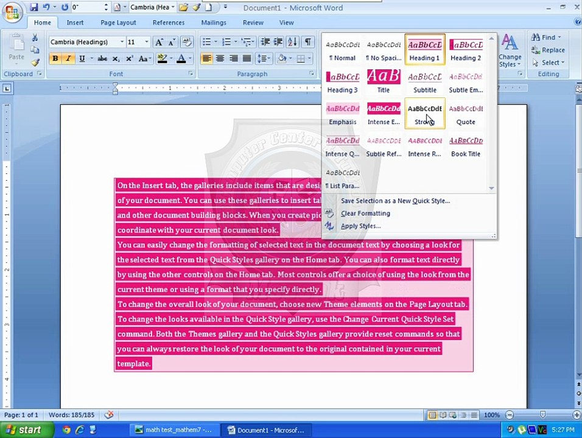Apply subscript formatting
Viewport: 582px width, 438px height.
[x=116, y=58]
